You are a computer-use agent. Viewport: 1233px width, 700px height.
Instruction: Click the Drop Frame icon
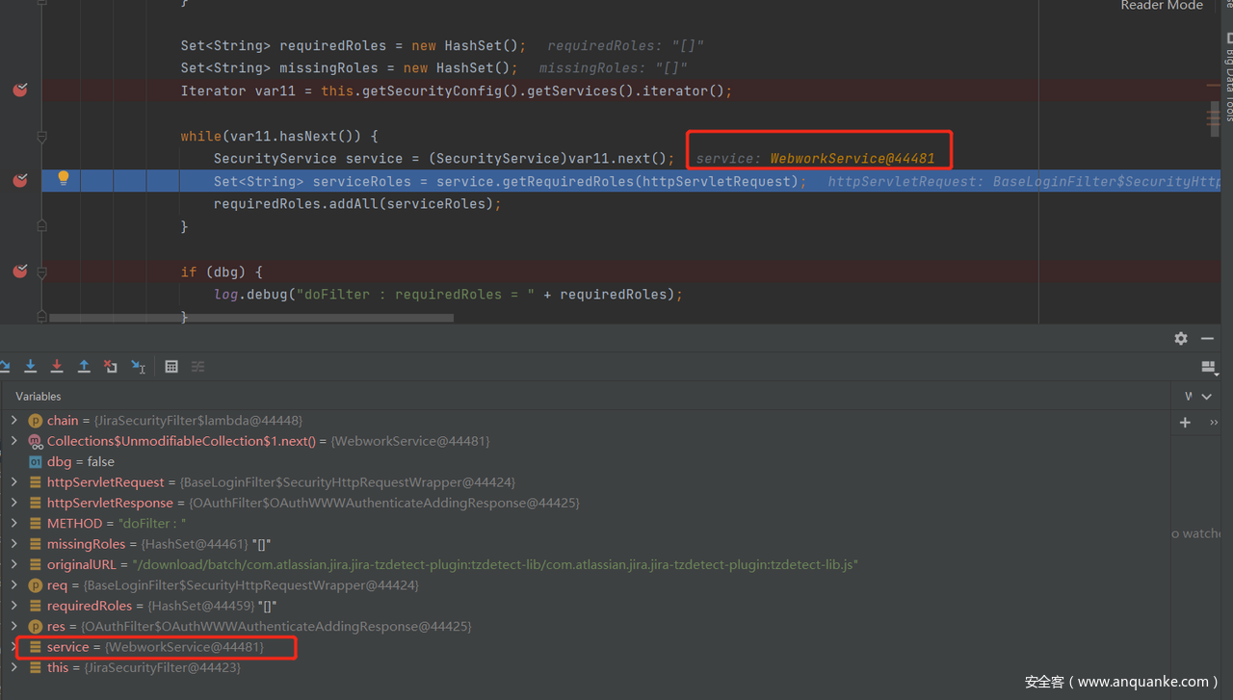[111, 366]
